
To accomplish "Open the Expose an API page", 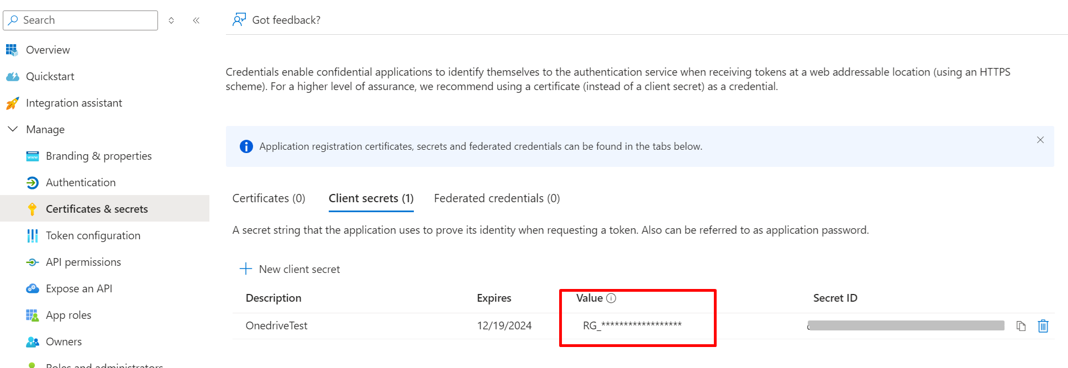I will [x=79, y=288].
